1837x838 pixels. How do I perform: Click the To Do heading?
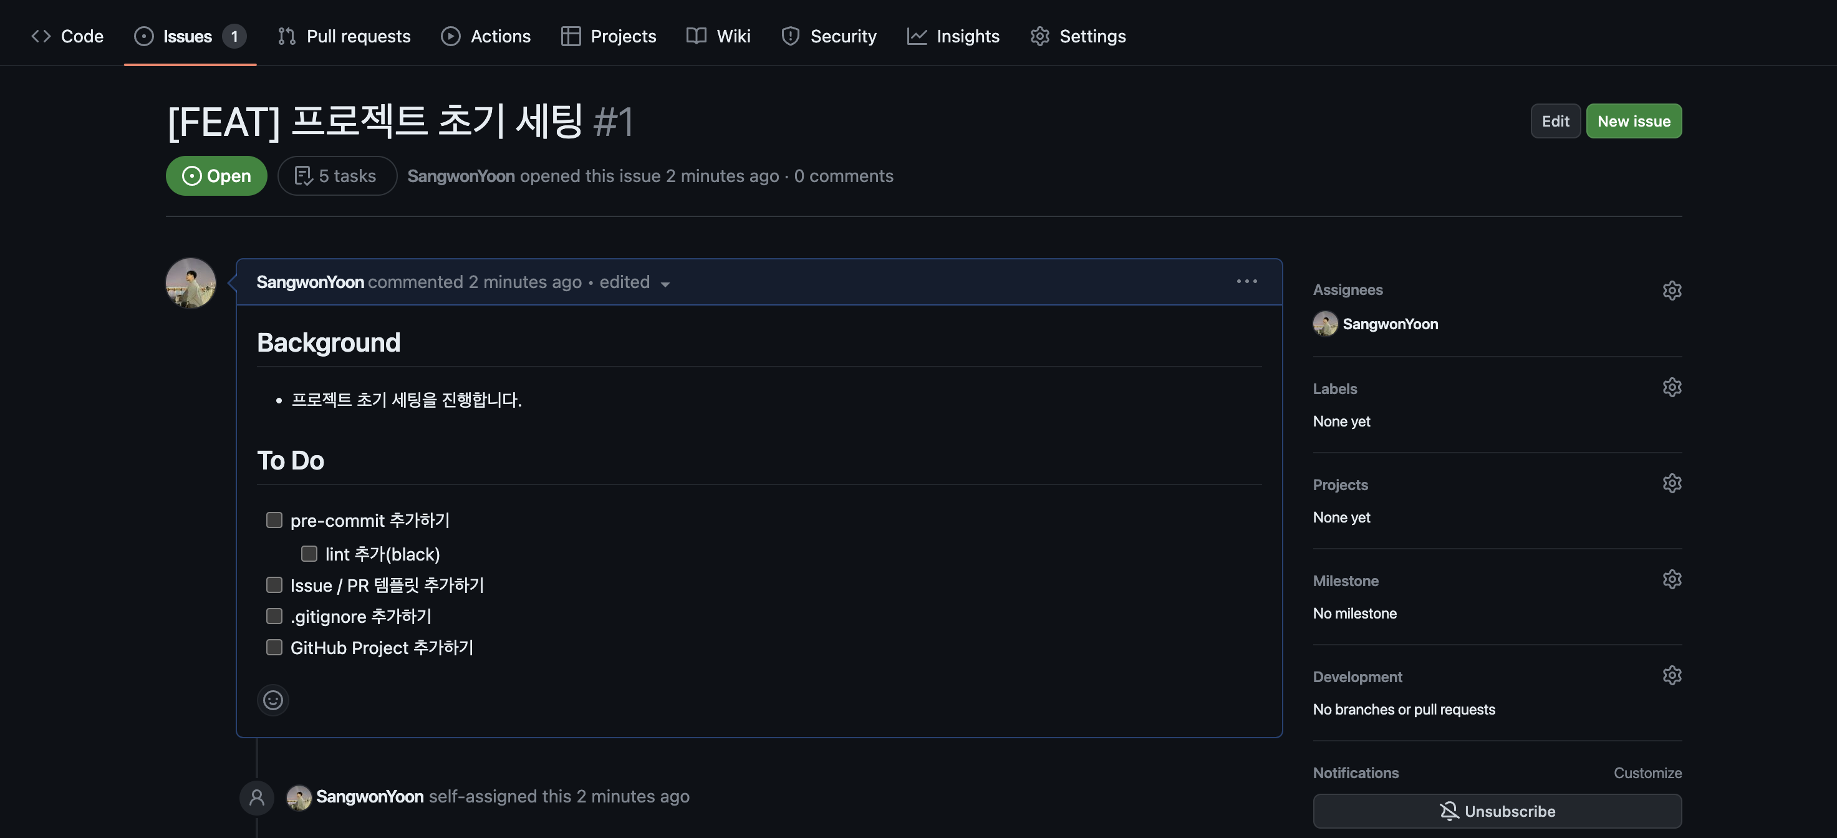coord(290,460)
